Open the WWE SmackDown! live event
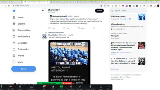Image resolution: width=160 pixels, height=90 pixels. click(118, 16)
